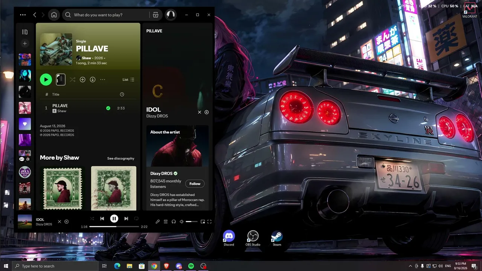Open Steam desktop shortcut
This screenshot has height=271, width=482.
tap(277, 238)
